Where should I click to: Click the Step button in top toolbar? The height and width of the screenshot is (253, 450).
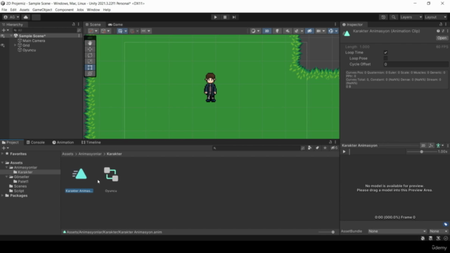click(234, 17)
